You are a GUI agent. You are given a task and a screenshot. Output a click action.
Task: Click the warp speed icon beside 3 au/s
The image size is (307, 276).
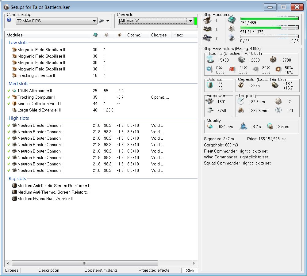click(x=270, y=127)
